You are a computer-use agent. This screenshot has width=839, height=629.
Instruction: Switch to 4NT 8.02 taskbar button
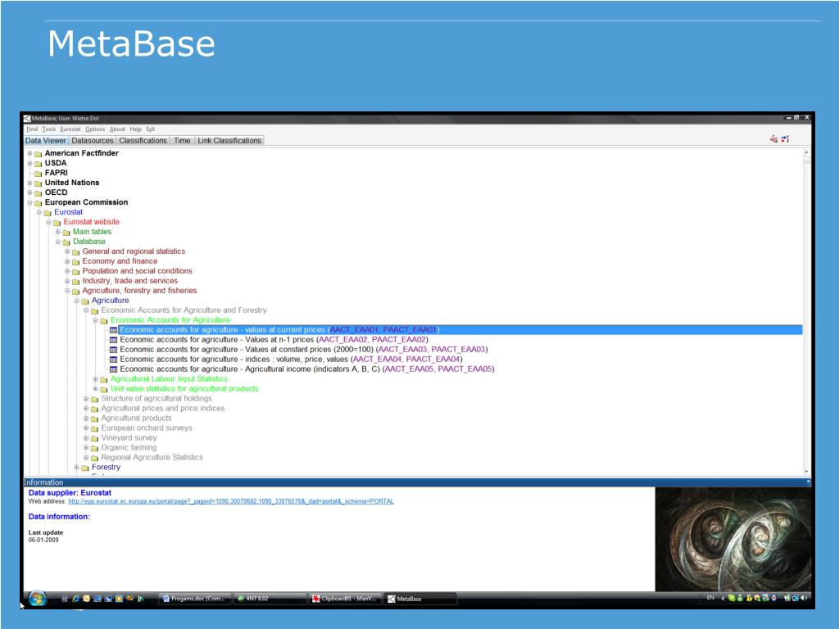tap(270, 599)
